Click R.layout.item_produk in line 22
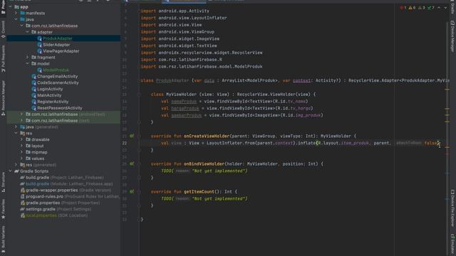This screenshot has width=456, height=256. (343, 143)
